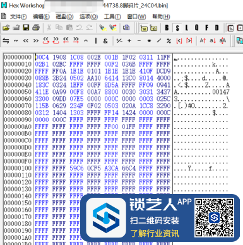
Task: Toggle the Long (L) data type button
Action: (187, 28)
